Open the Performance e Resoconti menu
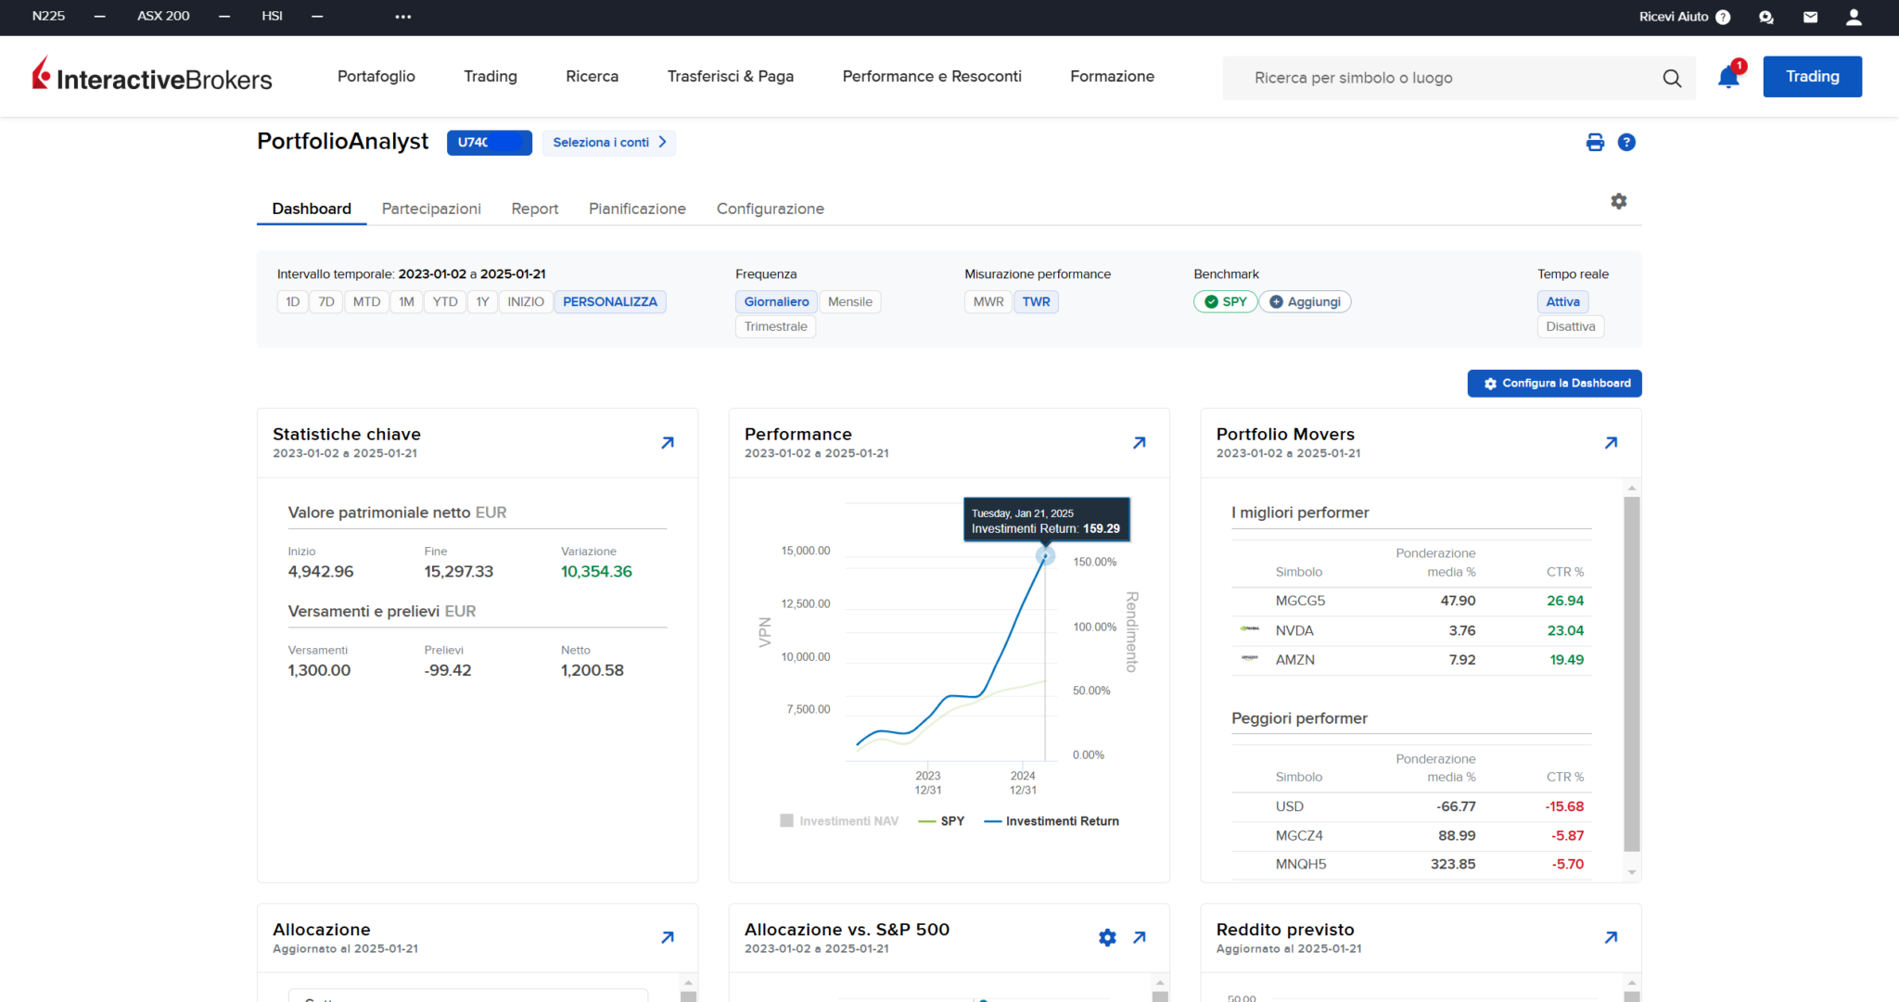The height and width of the screenshot is (1002, 1899). click(x=932, y=76)
